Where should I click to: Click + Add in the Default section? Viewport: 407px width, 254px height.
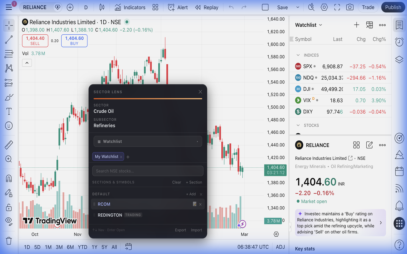(x=191, y=194)
